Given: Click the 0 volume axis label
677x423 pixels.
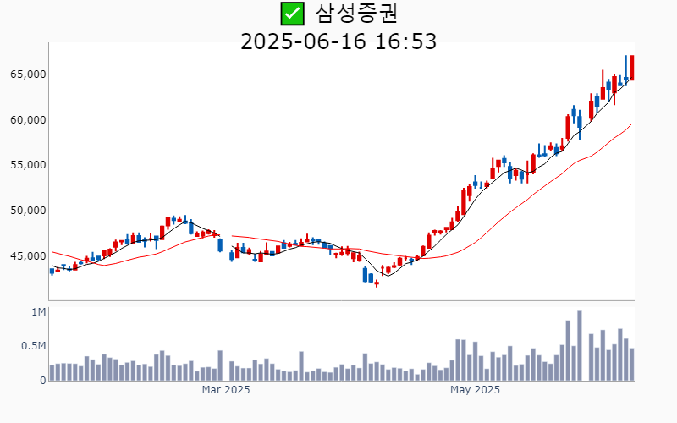Looking at the screenshot, I should point(43,381).
